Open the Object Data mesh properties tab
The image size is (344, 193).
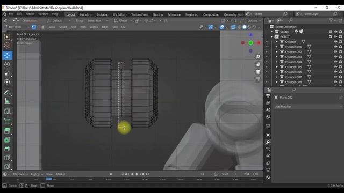(x=268, y=170)
